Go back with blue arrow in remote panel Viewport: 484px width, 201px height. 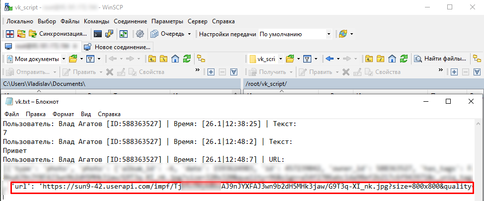tap(330, 59)
